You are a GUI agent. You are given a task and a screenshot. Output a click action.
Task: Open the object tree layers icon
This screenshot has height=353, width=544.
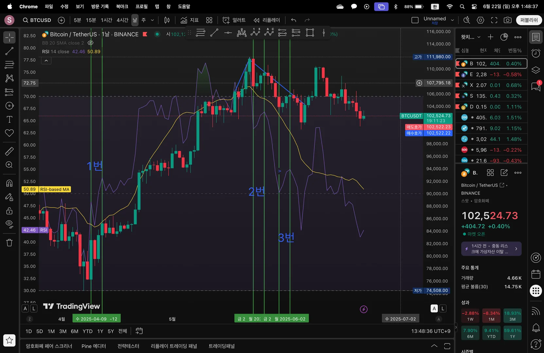536,70
